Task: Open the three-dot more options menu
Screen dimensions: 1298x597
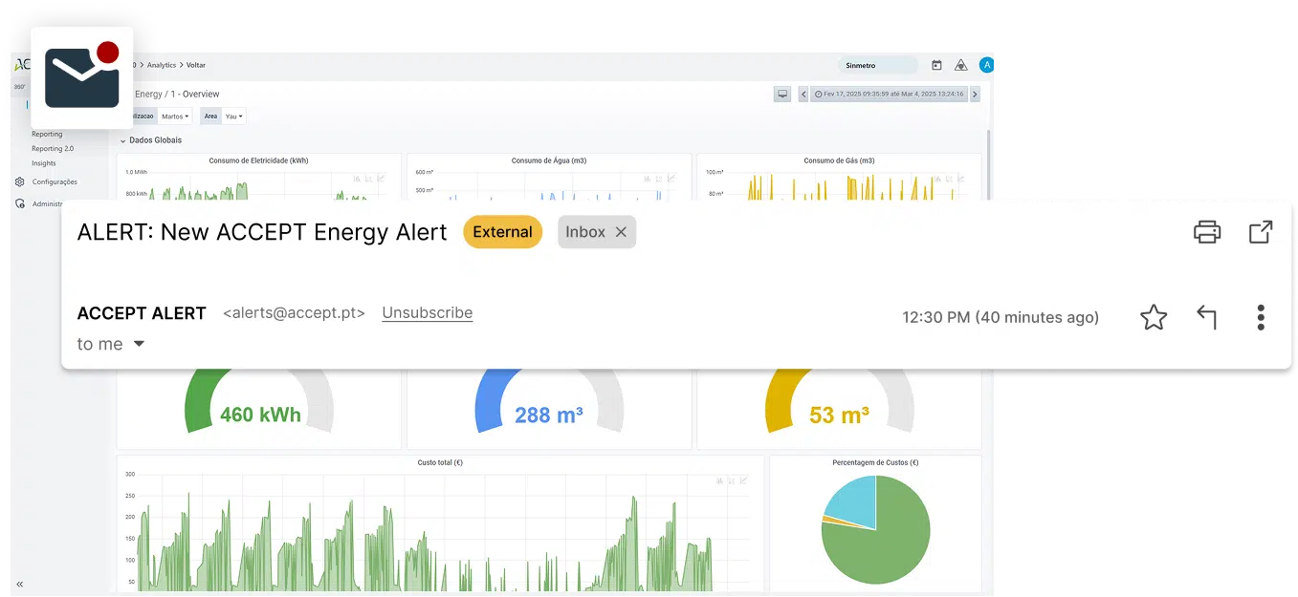Action: coord(1261,317)
